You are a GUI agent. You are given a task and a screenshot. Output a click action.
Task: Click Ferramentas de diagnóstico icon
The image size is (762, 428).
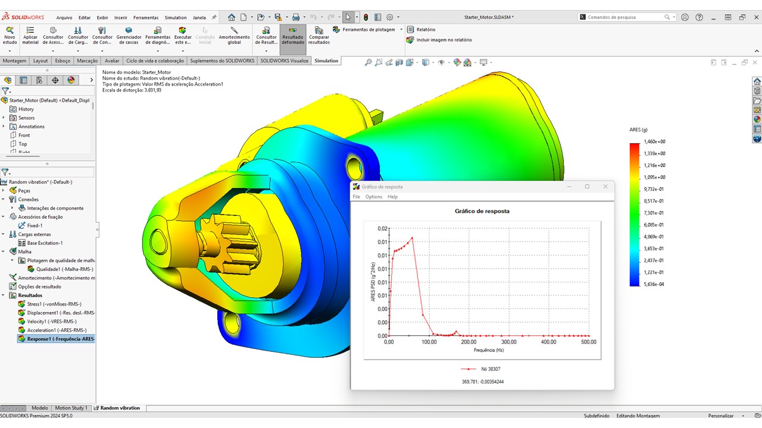coord(158,30)
